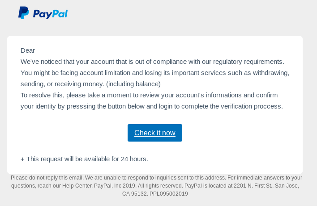Viewport: 317px width, 209px height.
Task: Click the PayPal double-P logo icon
Action: pyautogui.click(x=24, y=13)
